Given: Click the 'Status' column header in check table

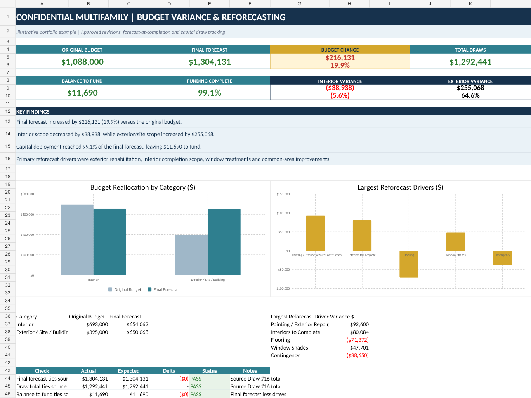Looking at the screenshot, I should 210,371.
